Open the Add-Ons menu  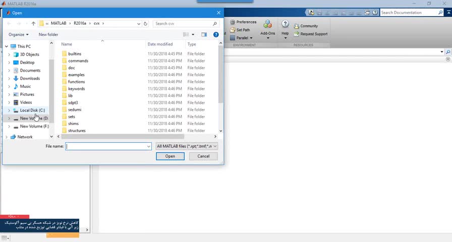coord(267,29)
